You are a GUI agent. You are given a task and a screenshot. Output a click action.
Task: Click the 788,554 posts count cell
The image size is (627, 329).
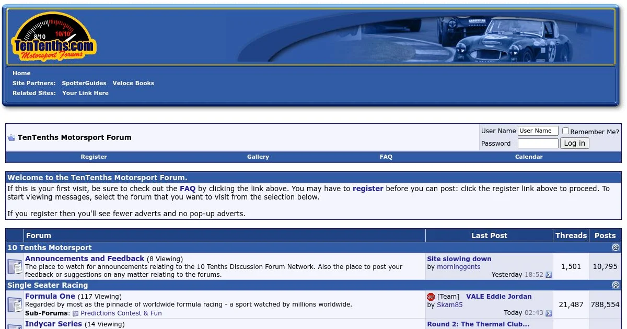click(605, 304)
